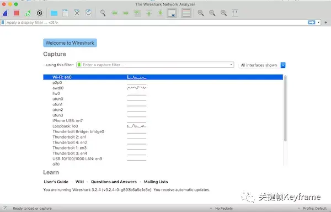Open capture filter history dropdown
Image resolution: width=331 pixels, height=212 pixels.
pos(231,65)
